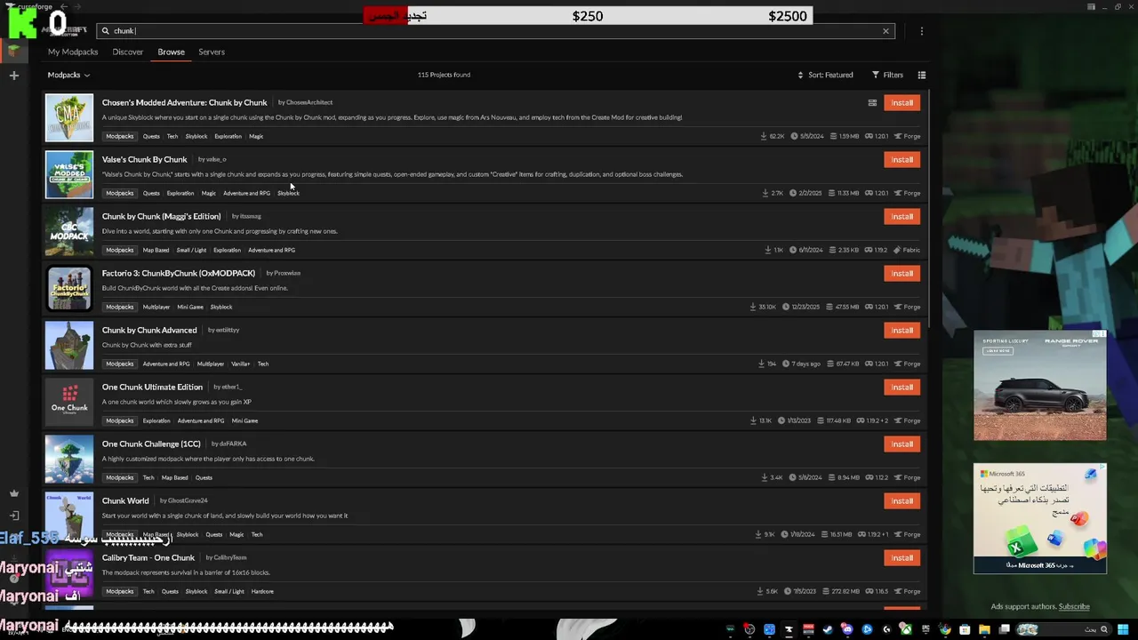Open the Filters panel
1138x640 pixels.
pos(887,75)
